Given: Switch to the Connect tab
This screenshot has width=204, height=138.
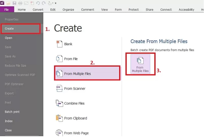Looking at the screenshot, I should (x=166, y=10).
